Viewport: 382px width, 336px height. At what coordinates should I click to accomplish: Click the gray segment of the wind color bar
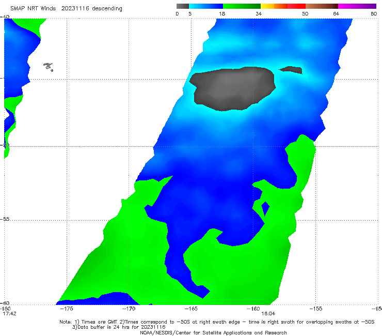pyautogui.click(x=183, y=6)
